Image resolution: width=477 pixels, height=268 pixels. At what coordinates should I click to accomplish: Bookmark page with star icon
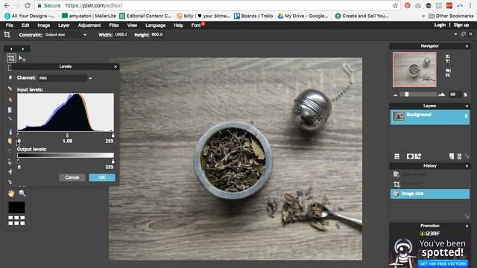(395, 5)
